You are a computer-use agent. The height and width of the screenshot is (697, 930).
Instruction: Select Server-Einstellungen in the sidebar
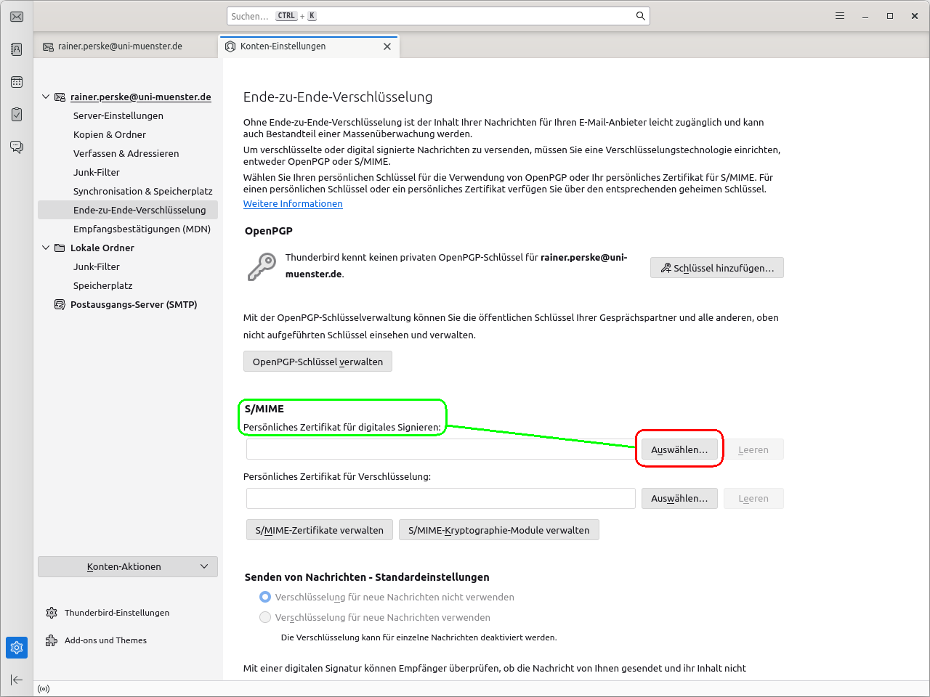pos(118,115)
